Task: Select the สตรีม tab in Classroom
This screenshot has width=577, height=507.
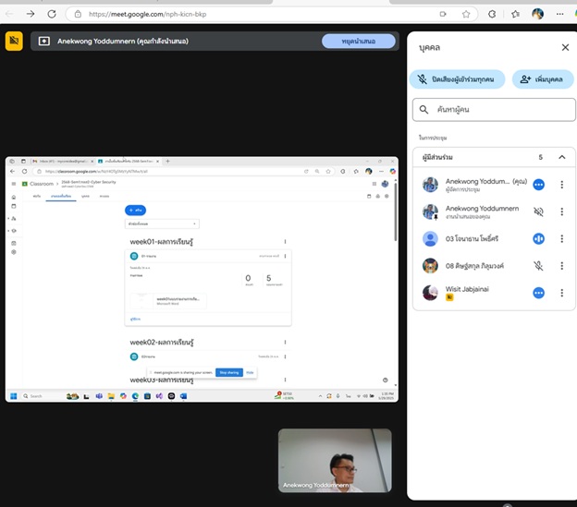Action: click(37, 196)
